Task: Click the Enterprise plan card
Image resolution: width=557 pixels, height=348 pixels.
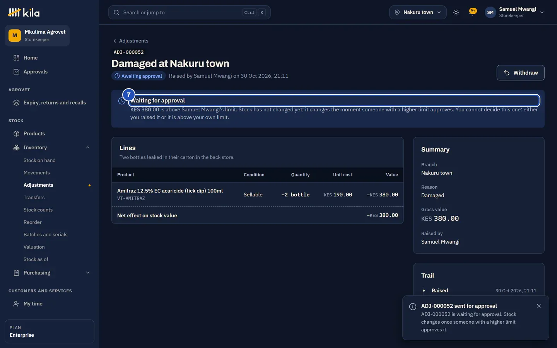Action: tap(50, 331)
